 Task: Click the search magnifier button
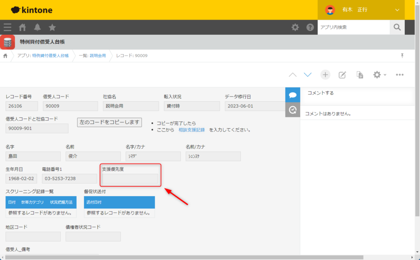397,27
